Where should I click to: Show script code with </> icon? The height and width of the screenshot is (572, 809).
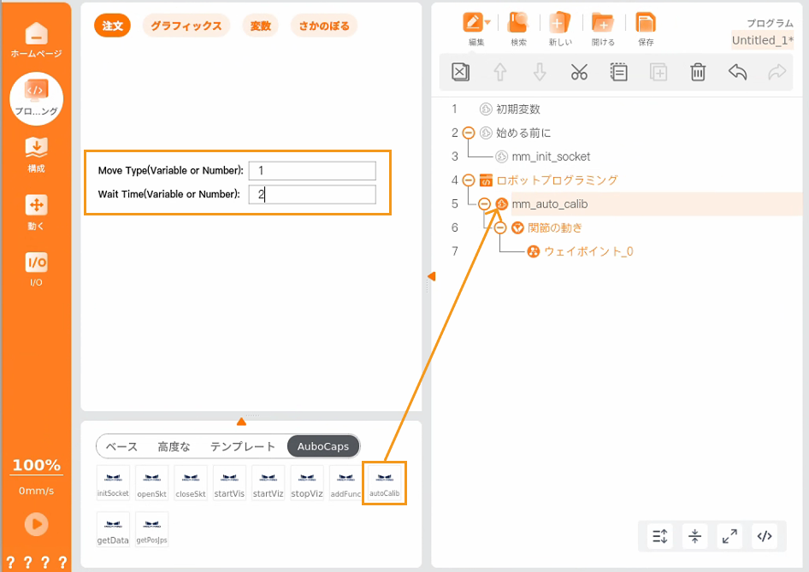[x=765, y=536]
